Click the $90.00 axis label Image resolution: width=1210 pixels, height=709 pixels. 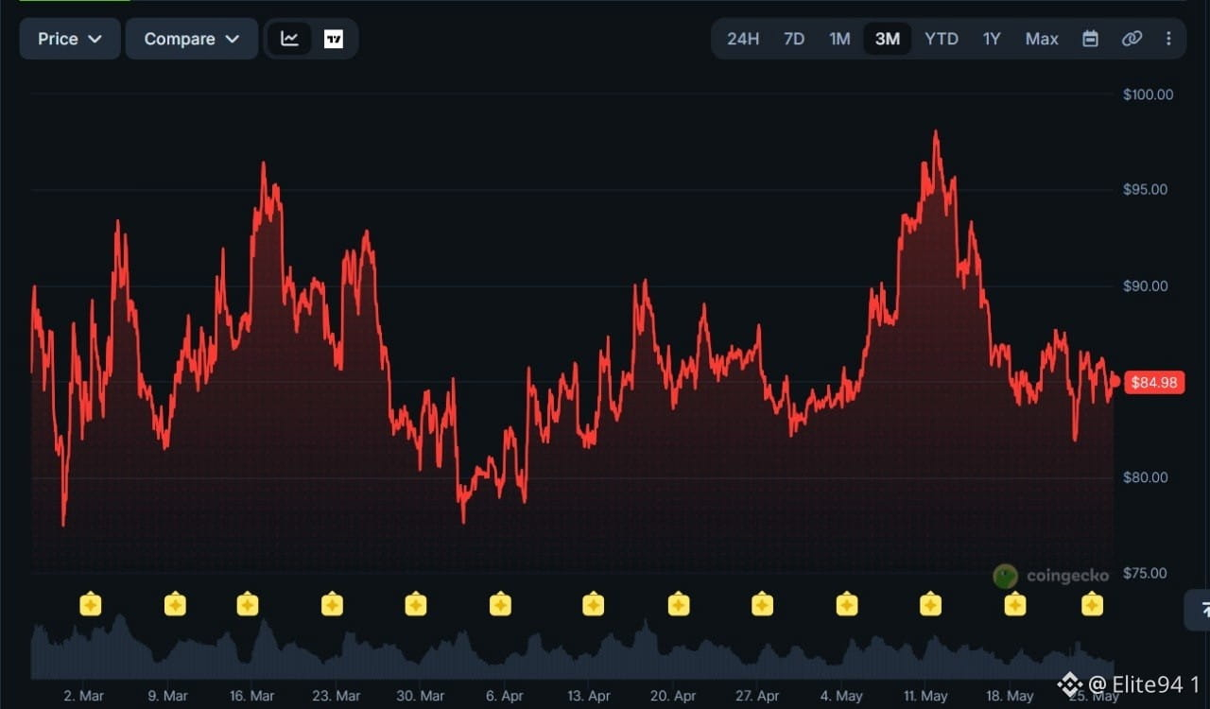[x=1145, y=286]
